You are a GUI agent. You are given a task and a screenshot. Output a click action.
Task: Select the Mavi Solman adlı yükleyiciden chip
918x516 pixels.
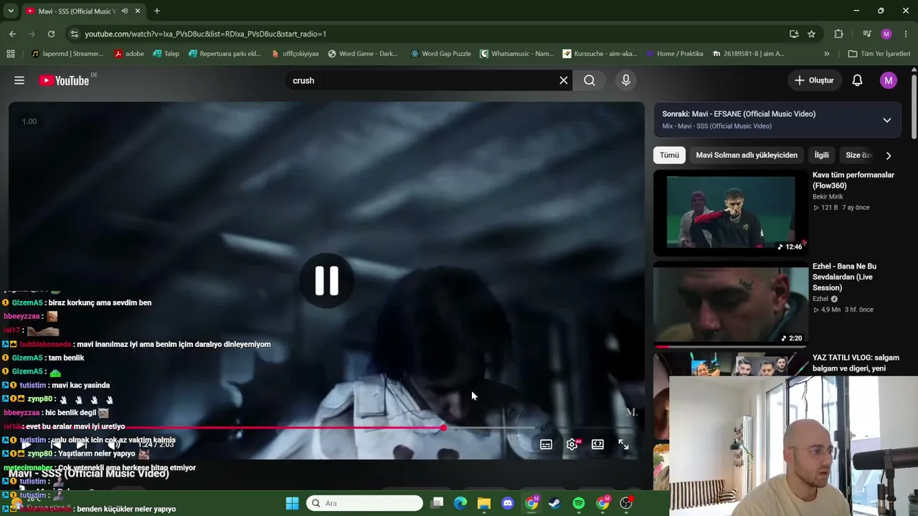pyautogui.click(x=747, y=155)
